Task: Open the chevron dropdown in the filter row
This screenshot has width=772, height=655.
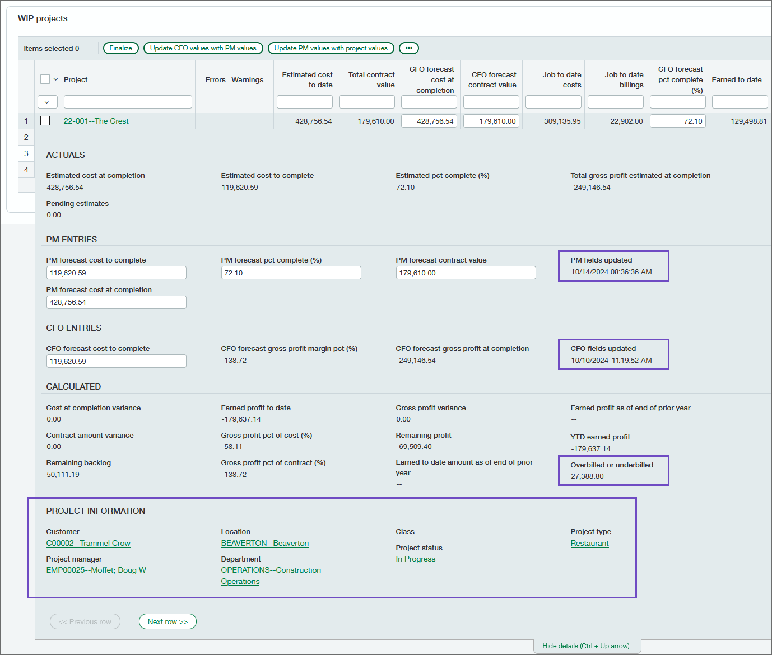Action: (x=47, y=102)
